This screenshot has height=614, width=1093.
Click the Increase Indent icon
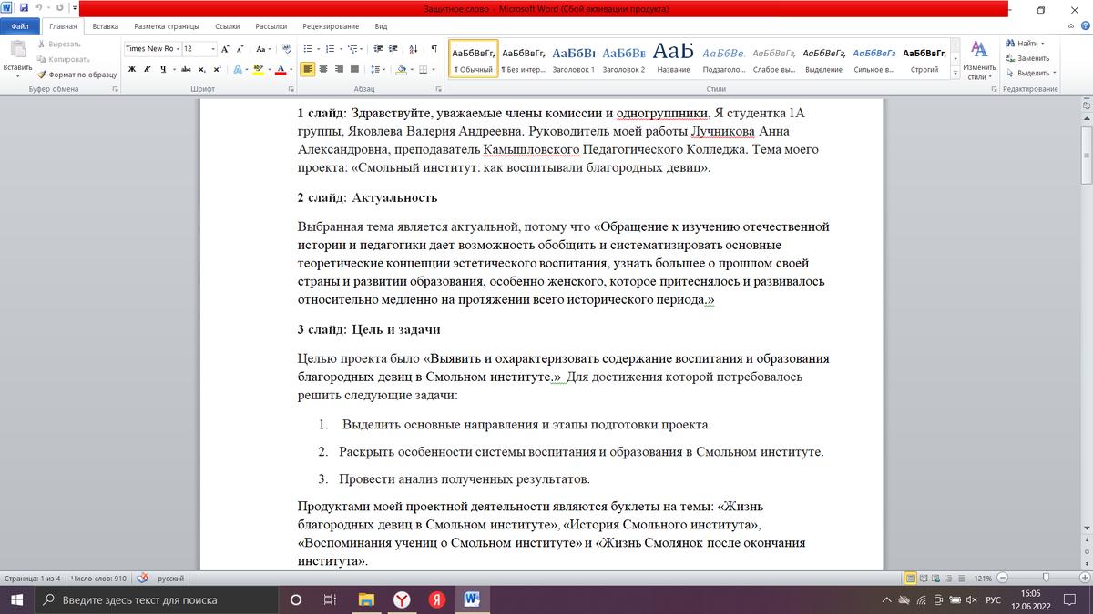(x=391, y=49)
